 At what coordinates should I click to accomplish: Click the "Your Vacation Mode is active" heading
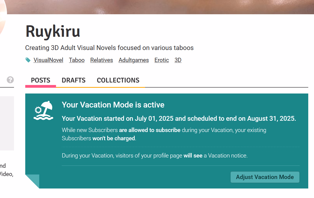tap(113, 105)
